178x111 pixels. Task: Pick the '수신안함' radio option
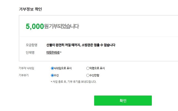(x=88, y=75)
